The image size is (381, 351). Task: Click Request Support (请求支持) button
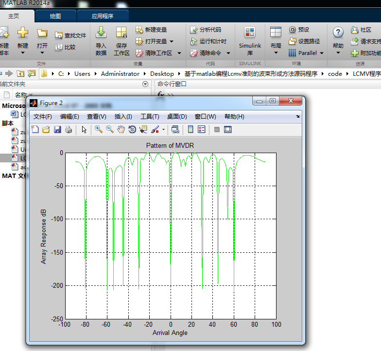coord(365,41)
